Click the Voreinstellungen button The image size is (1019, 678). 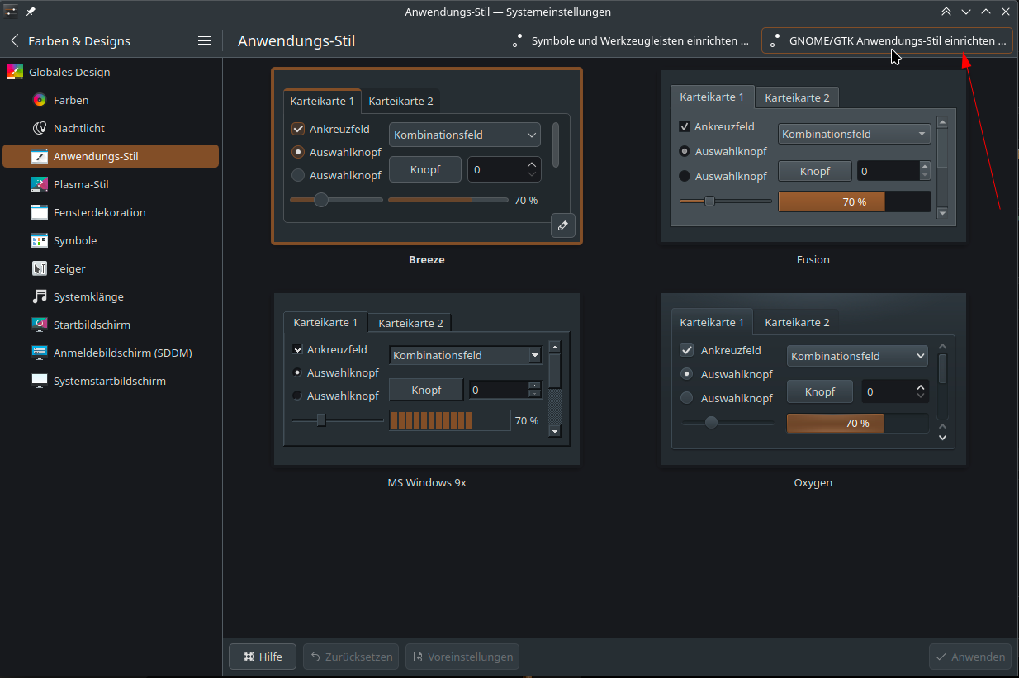point(462,657)
